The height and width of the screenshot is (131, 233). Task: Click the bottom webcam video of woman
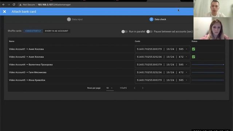coord(213,28)
